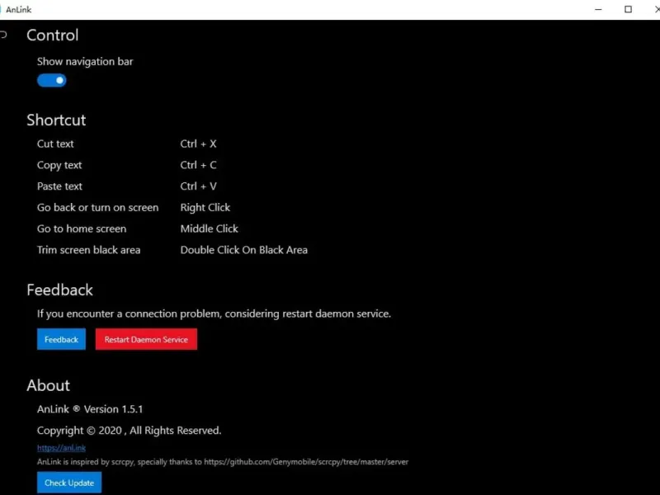Click the Feedback section heading
Viewport: 660px width, 495px height.
click(x=59, y=290)
